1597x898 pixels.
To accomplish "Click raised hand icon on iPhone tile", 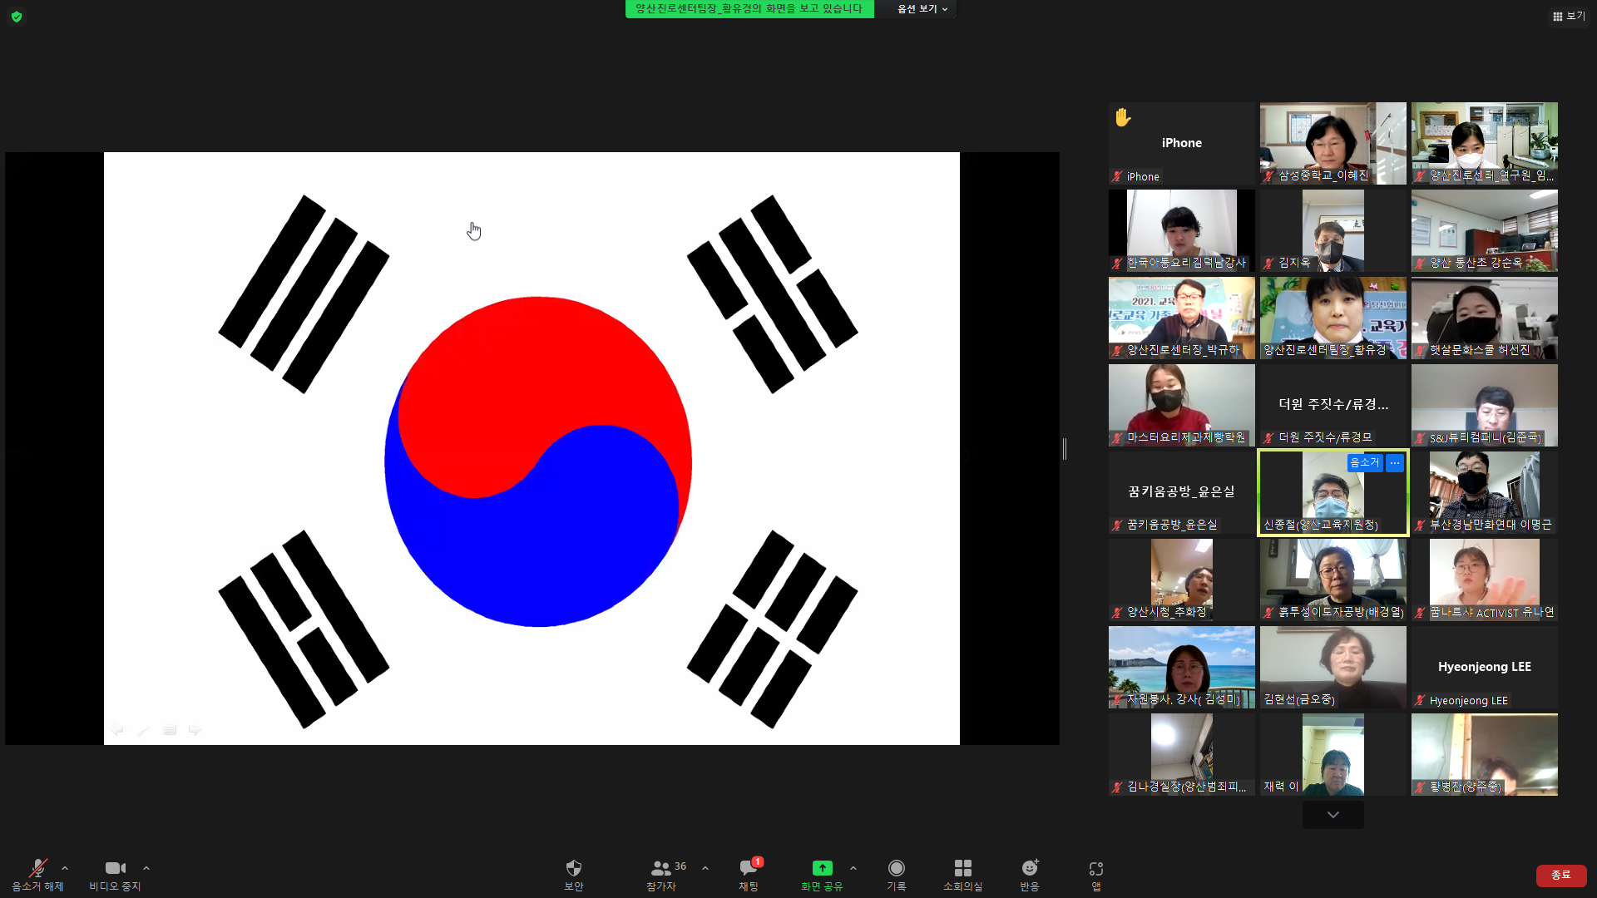I will (x=1123, y=117).
